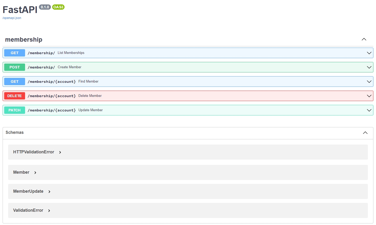Image resolution: width=376 pixels, height=225 pixels.
Task: Expand Create Member endpoint arrow
Action: [x=369, y=67]
